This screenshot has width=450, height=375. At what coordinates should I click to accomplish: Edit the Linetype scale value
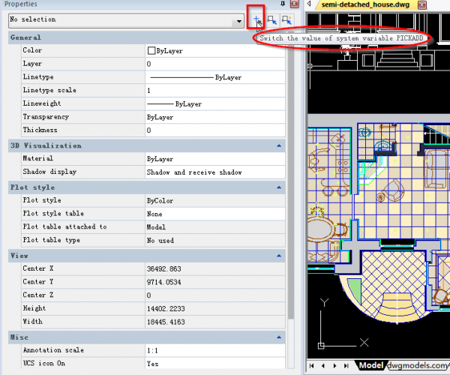pyautogui.click(x=215, y=91)
